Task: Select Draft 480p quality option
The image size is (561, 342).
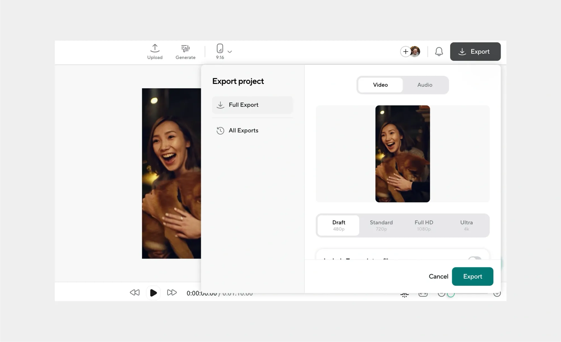Action: (x=339, y=225)
